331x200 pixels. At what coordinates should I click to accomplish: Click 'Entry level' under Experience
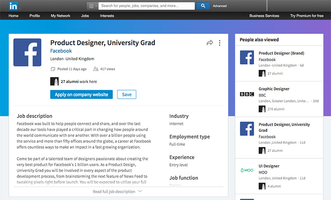tap(178, 165)
